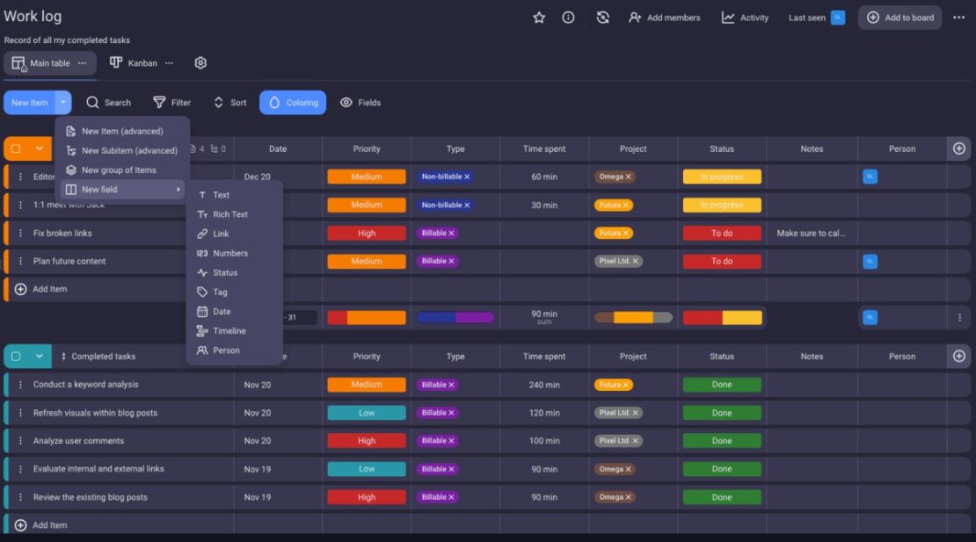The image size is (976, 542).
Task: Choose New Subitem (advanced) from menu
Action: (x=122, y=150)
